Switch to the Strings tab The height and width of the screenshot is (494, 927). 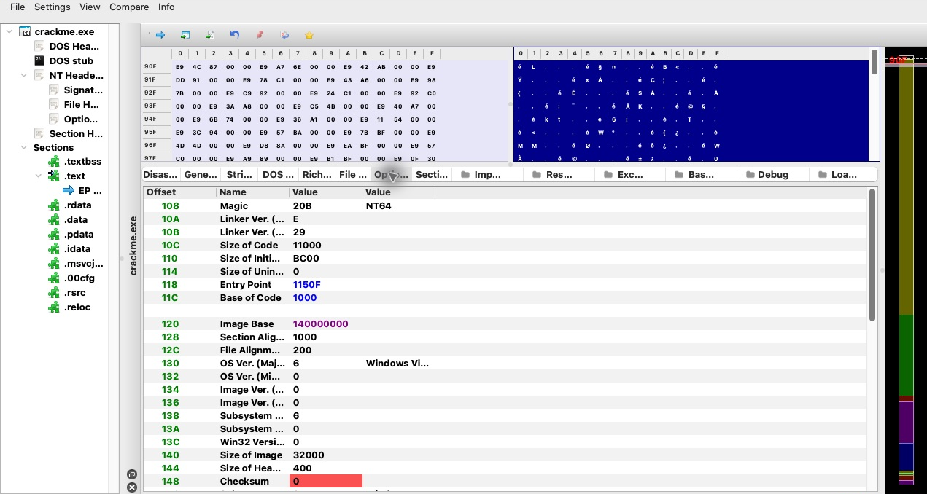[239, 175]
